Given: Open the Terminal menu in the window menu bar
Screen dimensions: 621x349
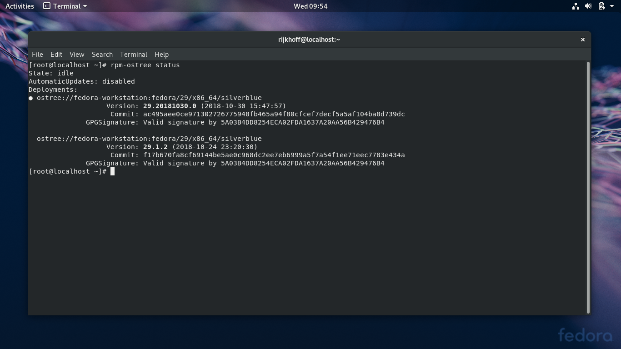Looking at the screenshot, I should (x=134, y=55).
